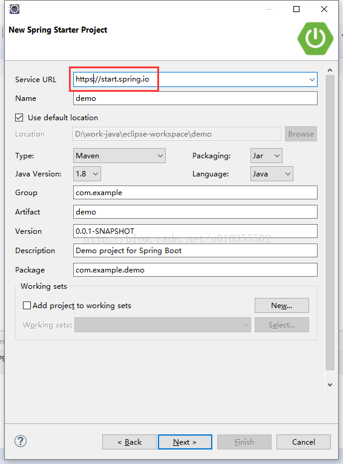Click the scrollbar up arrow
This screenshot has width=343, height=464.
(330, 71)
